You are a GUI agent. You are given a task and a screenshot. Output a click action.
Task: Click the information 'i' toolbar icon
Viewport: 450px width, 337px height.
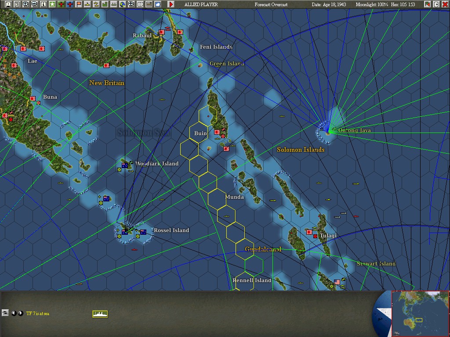point(44,4)
